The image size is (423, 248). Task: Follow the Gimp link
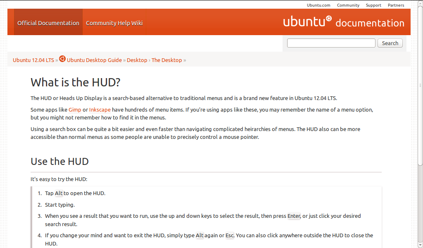[x=75, y=110]
